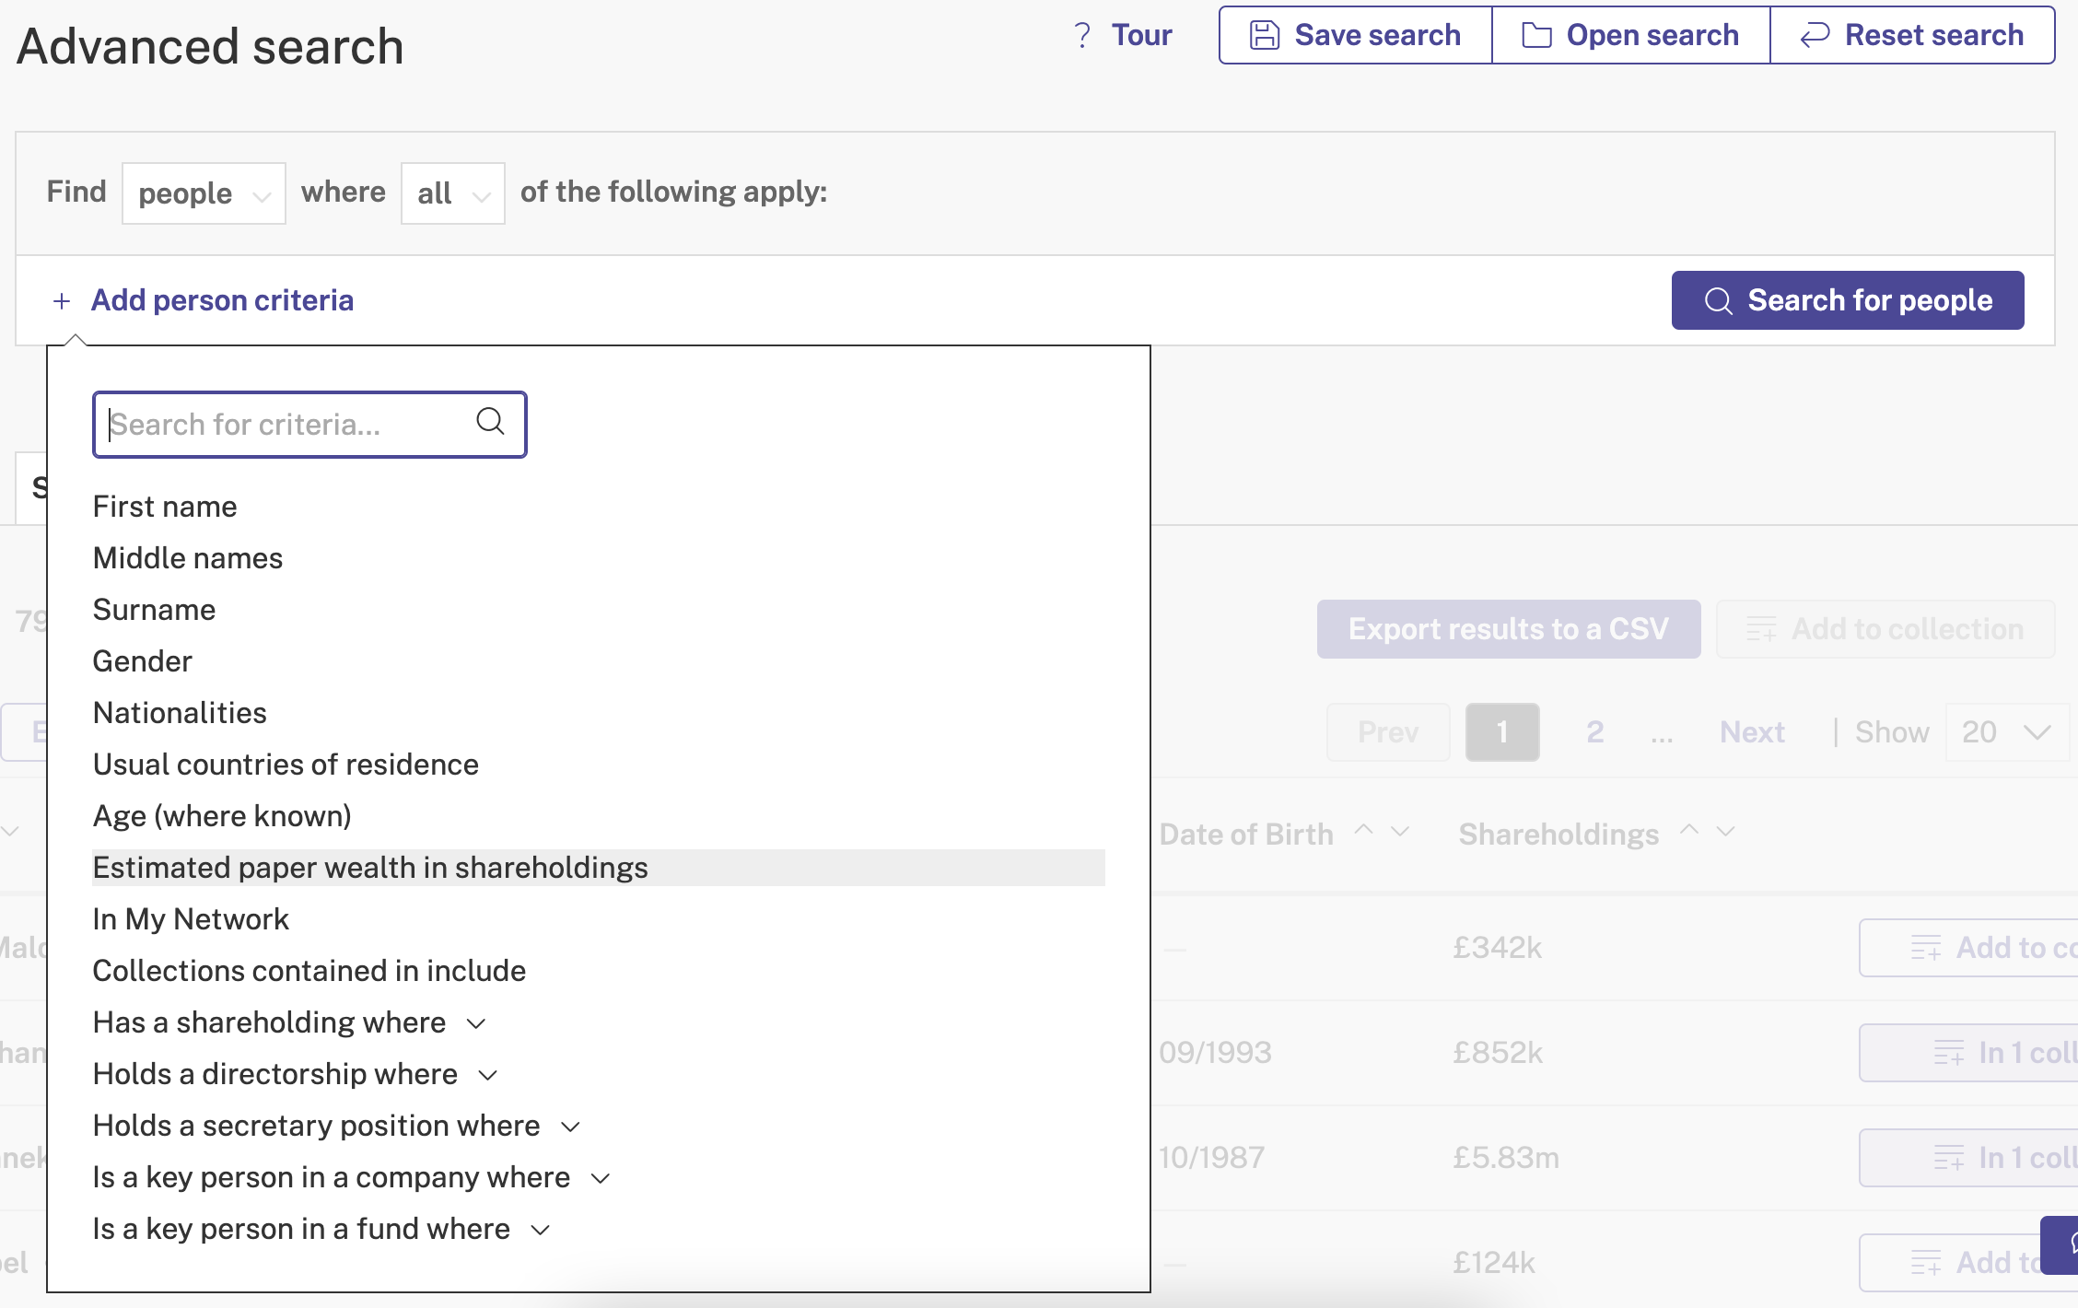Screen dimensions: 2078x1308
Task: Expand the Is a key person in a company where dropdown
Action: pos(600,1177)
